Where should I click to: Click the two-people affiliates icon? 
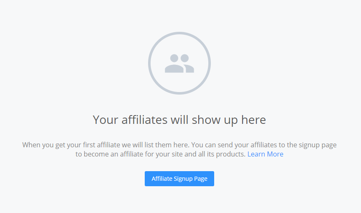tap(179, 64)
